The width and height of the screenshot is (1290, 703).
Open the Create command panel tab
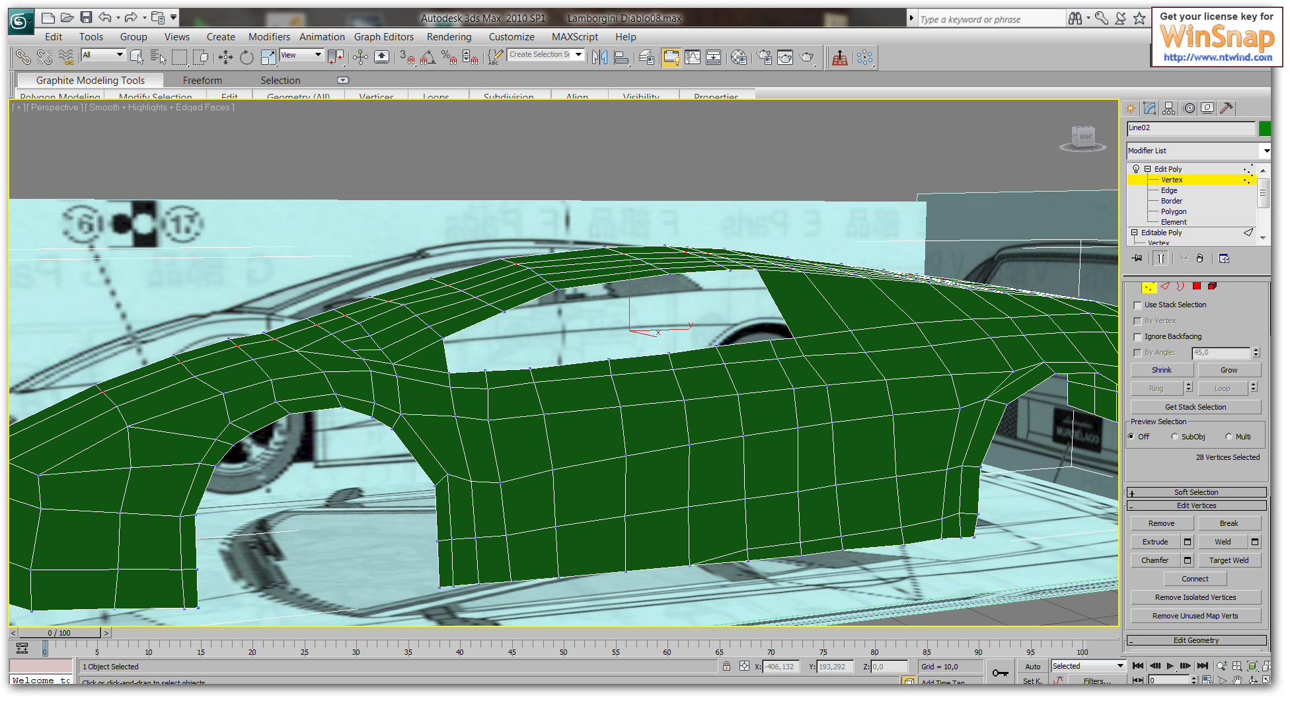click(1131, 108)
